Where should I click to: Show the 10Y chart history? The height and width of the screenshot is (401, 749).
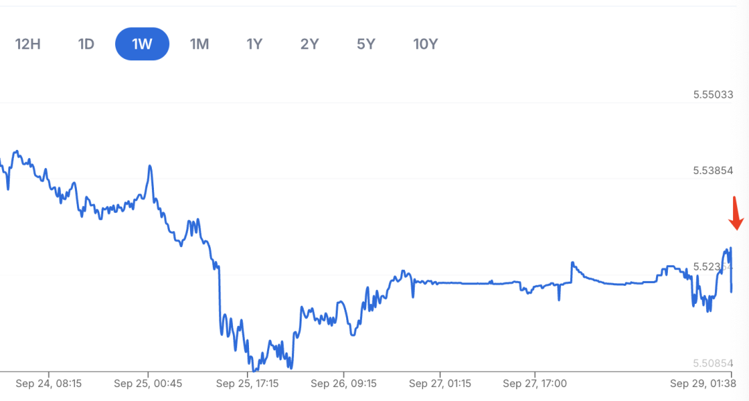click(426, 44)
